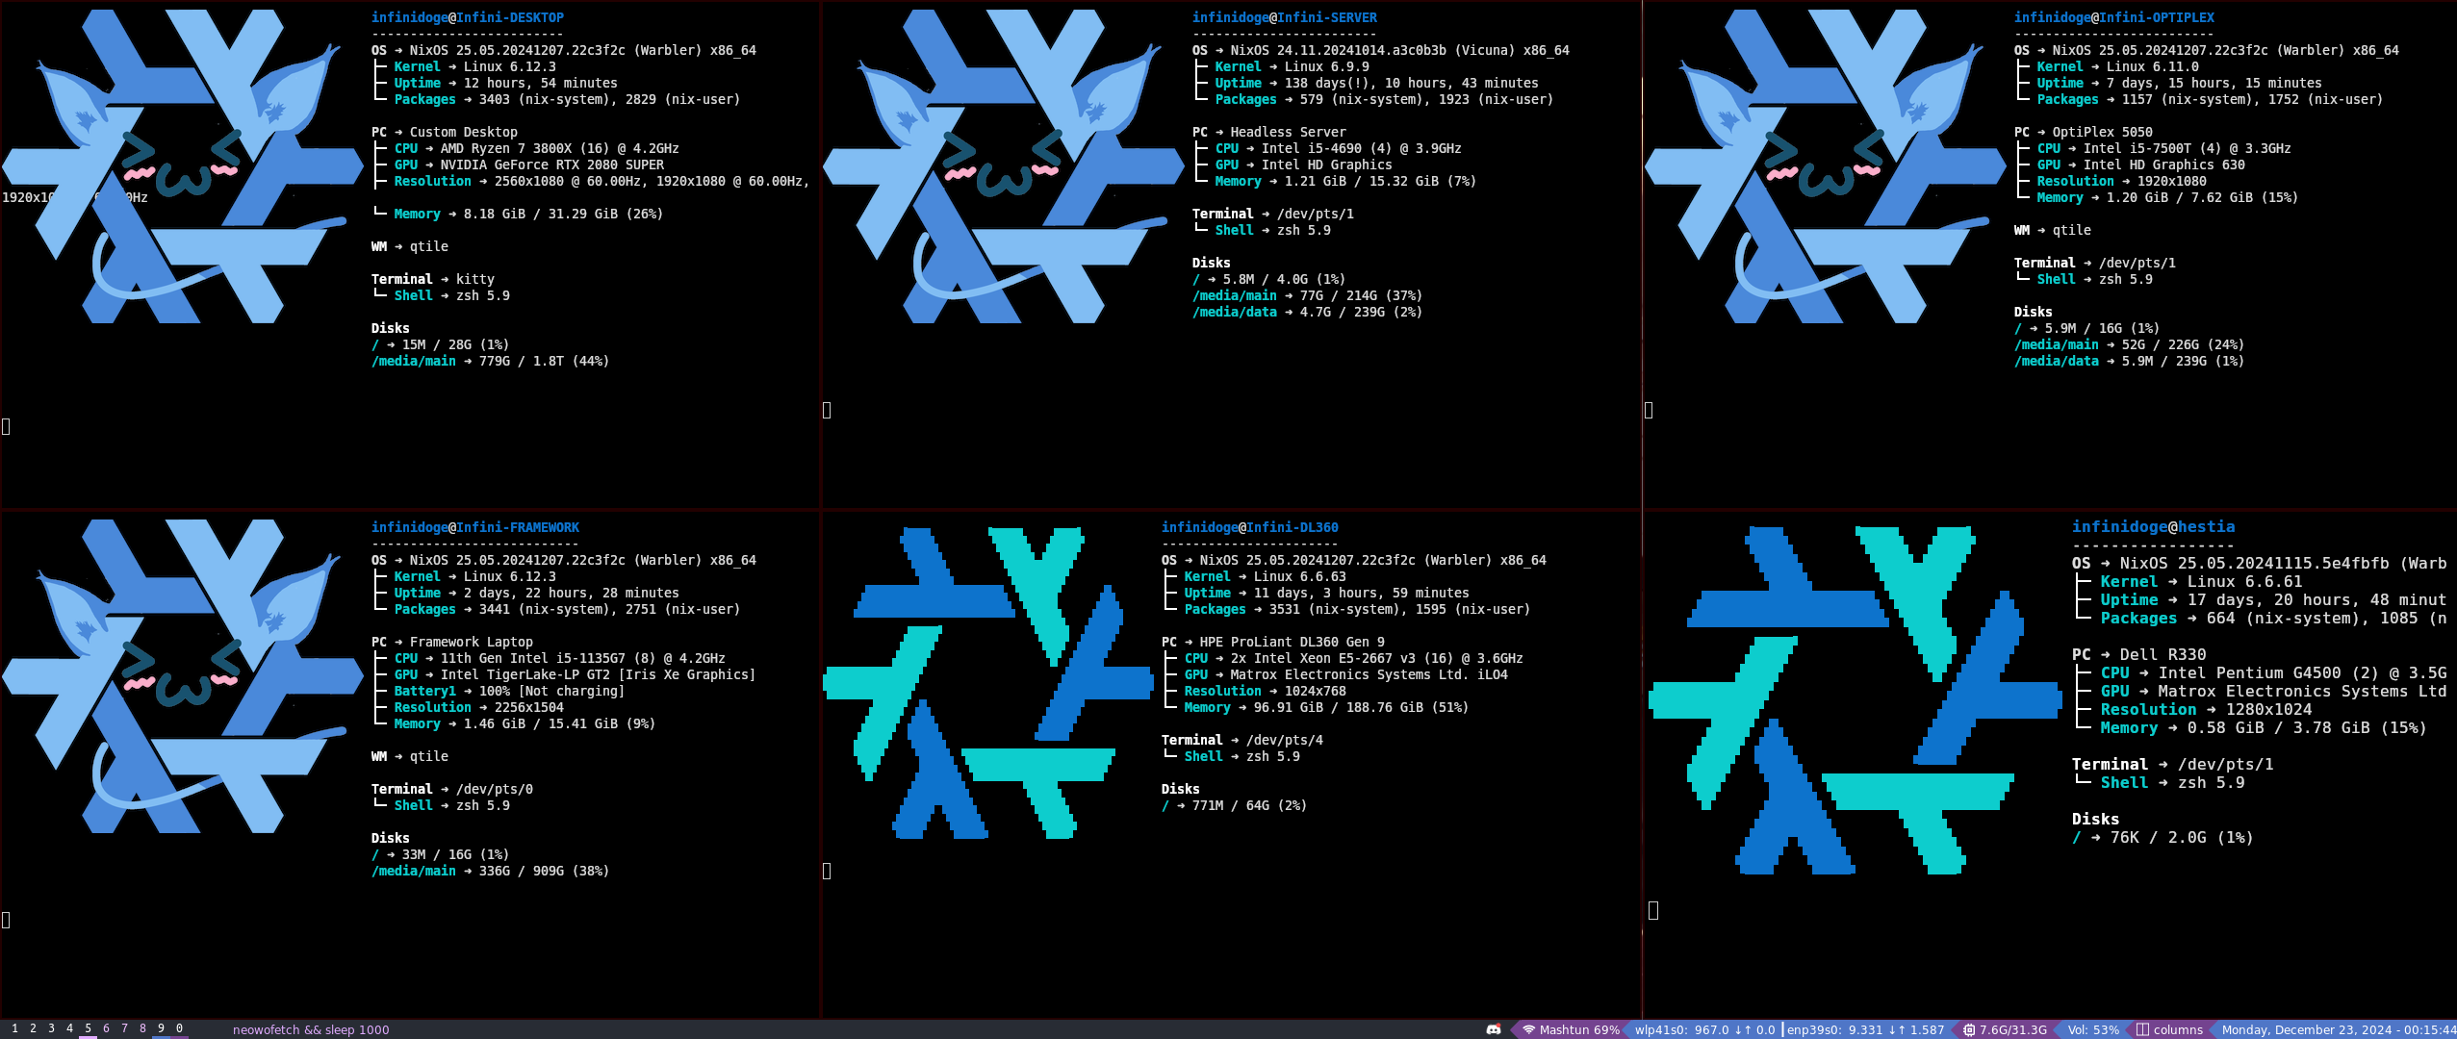Click the 'infinidoge@Infini-DL360' header
The image size is (2457, 1039).
click(1250, 527)
